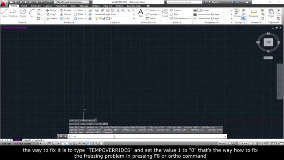The width and height of the screenshot is (284, 160).
Task: Toggle layer on/off lightbulb icon
Action: point(97,18)
